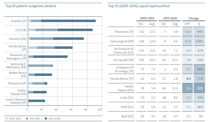Click the Shell -38% cell

(199, 107)
